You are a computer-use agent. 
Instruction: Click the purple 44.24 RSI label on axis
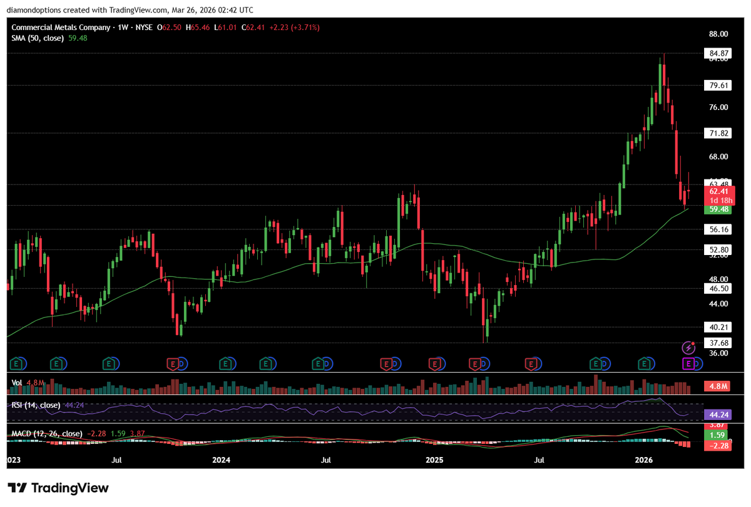717,414
